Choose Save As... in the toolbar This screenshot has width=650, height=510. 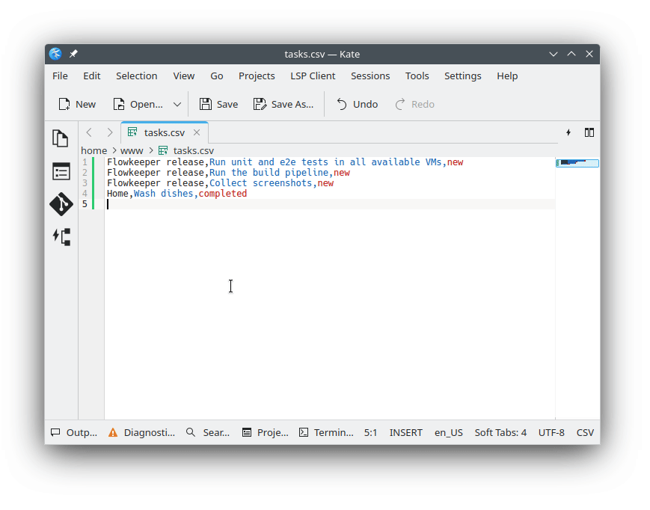(x=283, y=105)
